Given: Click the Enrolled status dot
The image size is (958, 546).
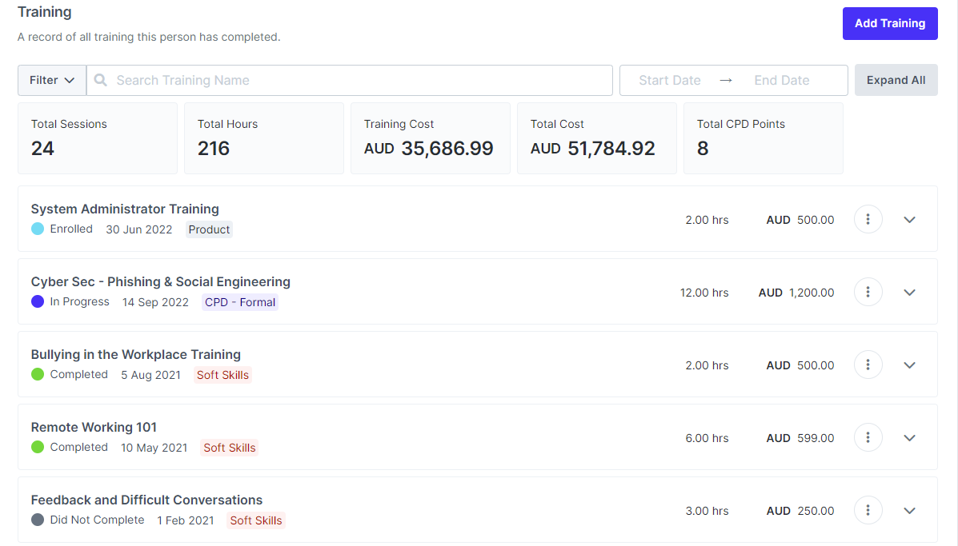Looking at the screenshot, I should click(36, 229).
